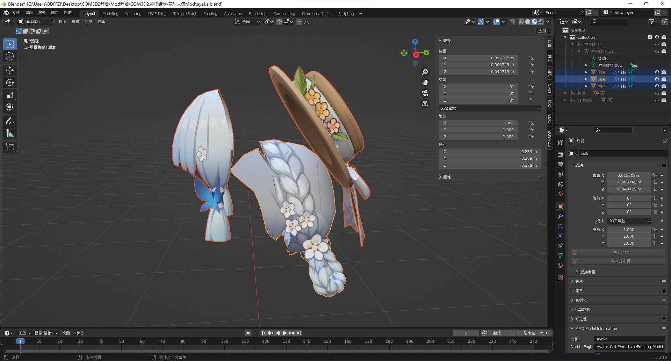This screenshot has width=671, height=361.
Task: Open the World properties tab
Action: [560, 194]
